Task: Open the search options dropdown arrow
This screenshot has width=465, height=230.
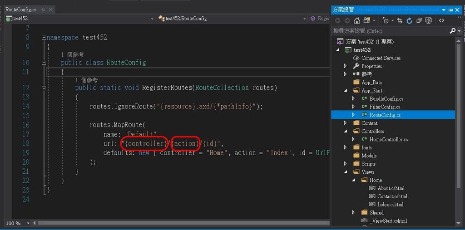Action: point(460,31)
